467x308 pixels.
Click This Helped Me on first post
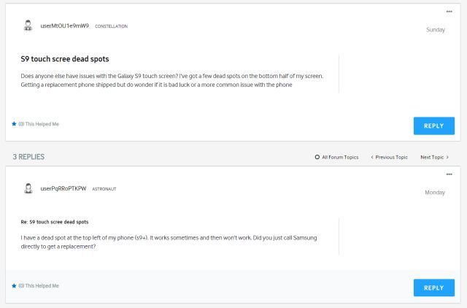[42, 124]
